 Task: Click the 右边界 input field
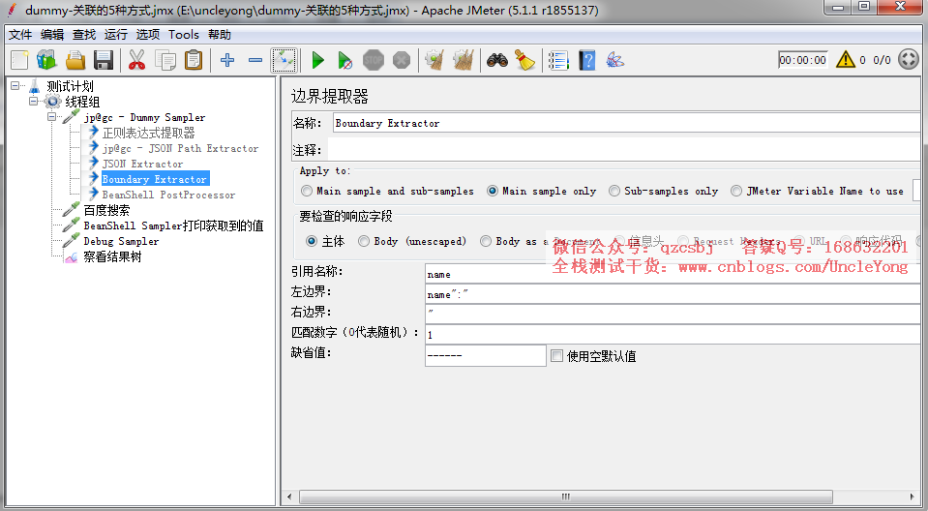pos(673,314)
